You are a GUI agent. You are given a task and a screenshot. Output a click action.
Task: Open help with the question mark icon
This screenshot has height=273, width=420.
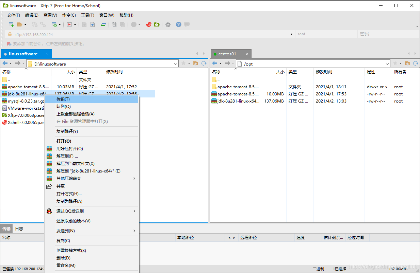(x=178, y=24)
